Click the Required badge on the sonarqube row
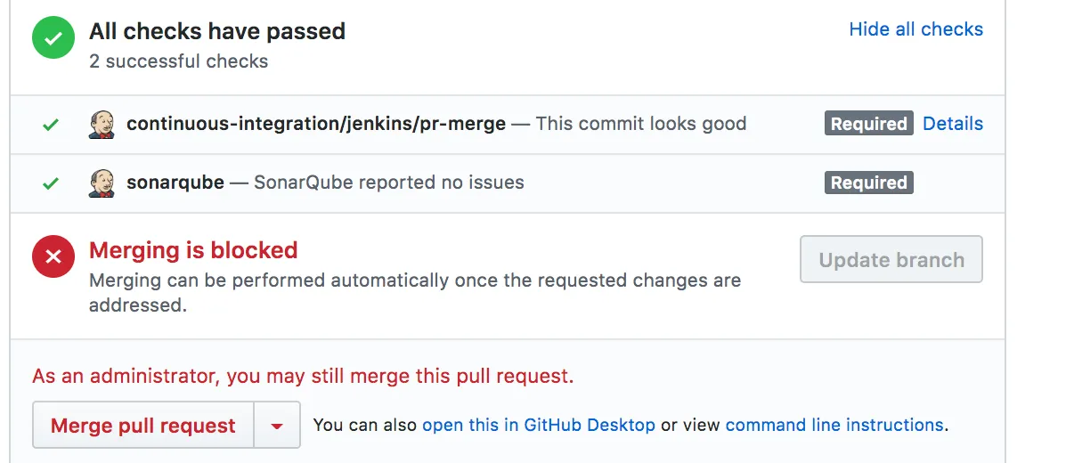 868,183
